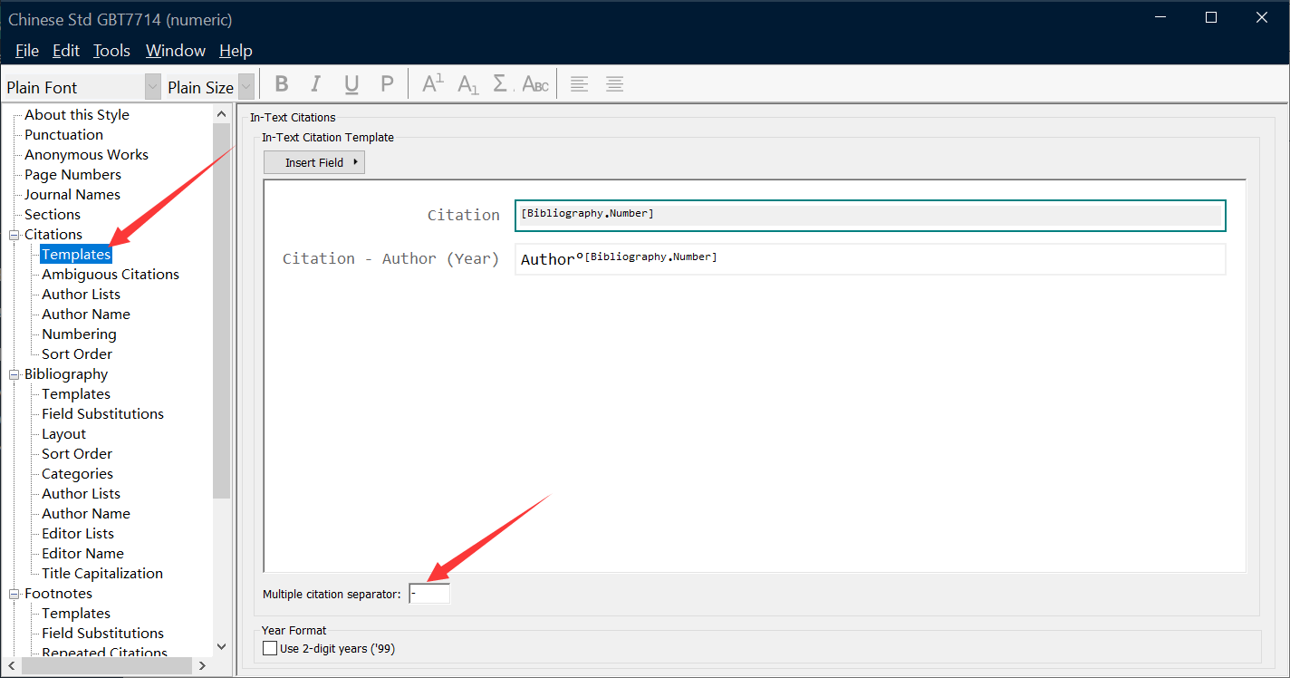Click the Multiple citation separator field
Image resolution: width=1290 pixels, height=678 pixels.
click(429, 594)
